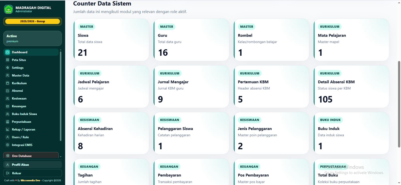
Task: Open the Guru counter card
Action: click(191, 40)
